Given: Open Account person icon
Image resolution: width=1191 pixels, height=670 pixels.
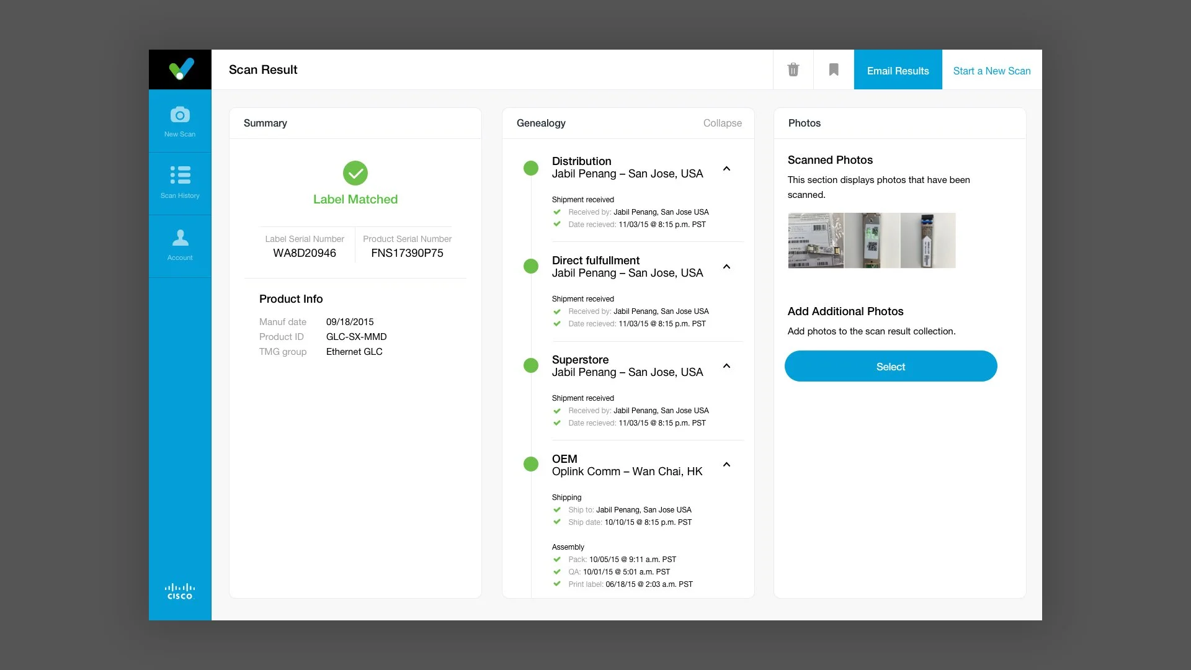Looking at the screenshot, I should tap(180, 238).
